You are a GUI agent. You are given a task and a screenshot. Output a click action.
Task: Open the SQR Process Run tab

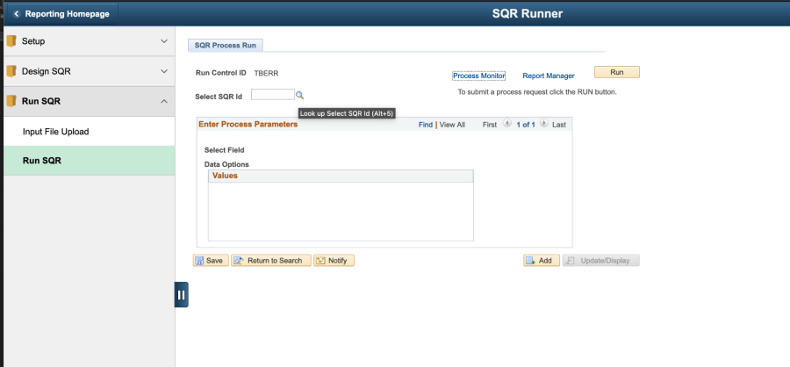[x=226, y=46]
